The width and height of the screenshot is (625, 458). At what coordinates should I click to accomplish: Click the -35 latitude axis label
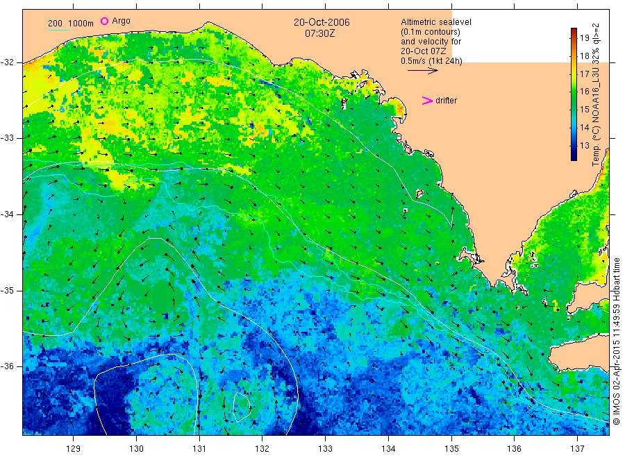7,290
